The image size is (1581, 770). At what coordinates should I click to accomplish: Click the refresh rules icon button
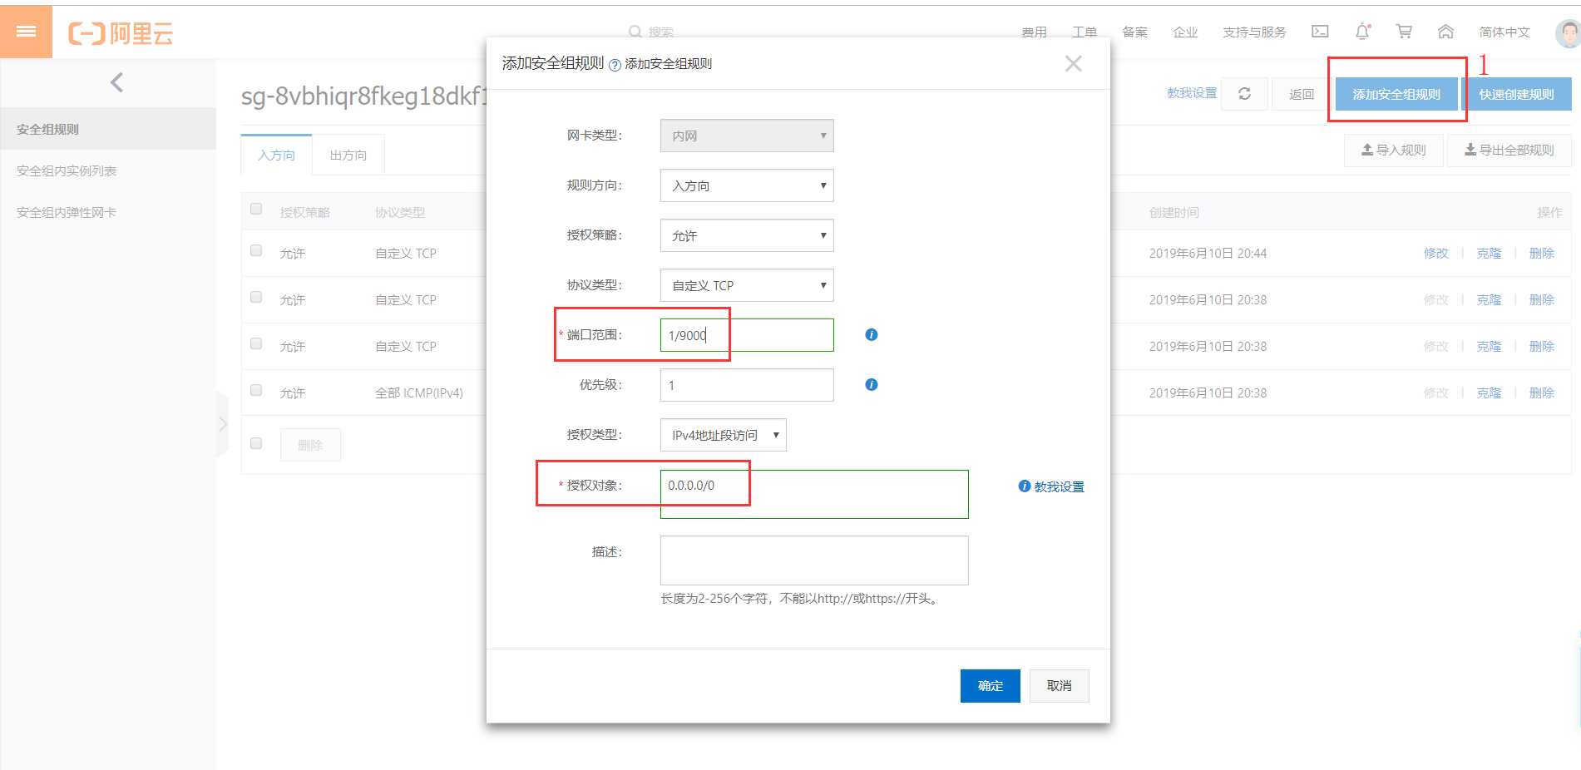tap(1244, 94)
